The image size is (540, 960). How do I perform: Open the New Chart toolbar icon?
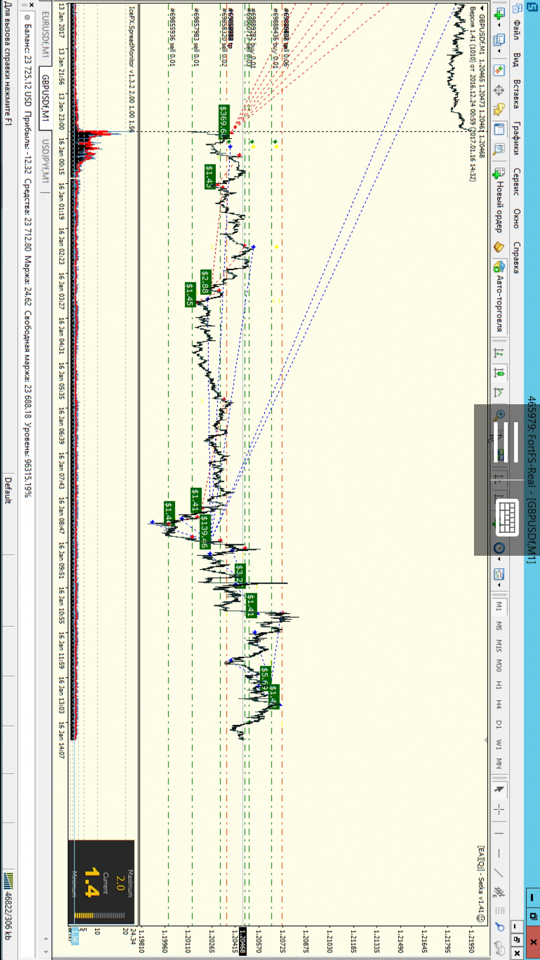point(499,14)
